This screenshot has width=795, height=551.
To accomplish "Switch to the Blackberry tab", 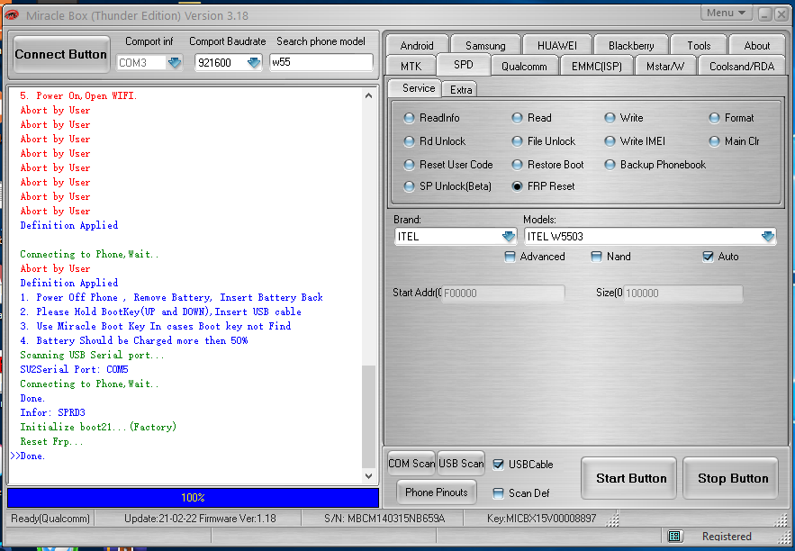I will click(631, 46).
